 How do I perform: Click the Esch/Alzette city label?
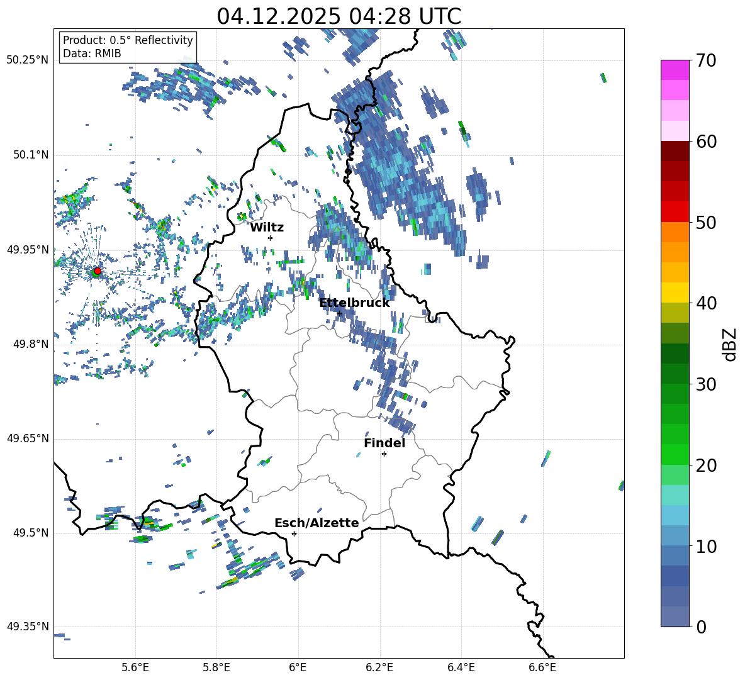[x=316, y=523]
